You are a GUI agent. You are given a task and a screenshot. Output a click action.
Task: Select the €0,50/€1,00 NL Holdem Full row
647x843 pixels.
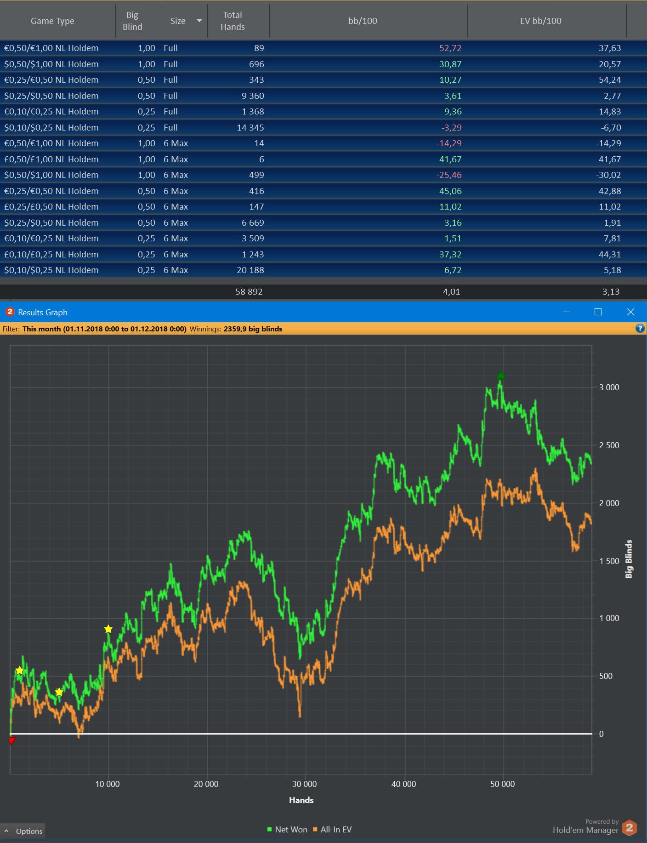(323, 48)
